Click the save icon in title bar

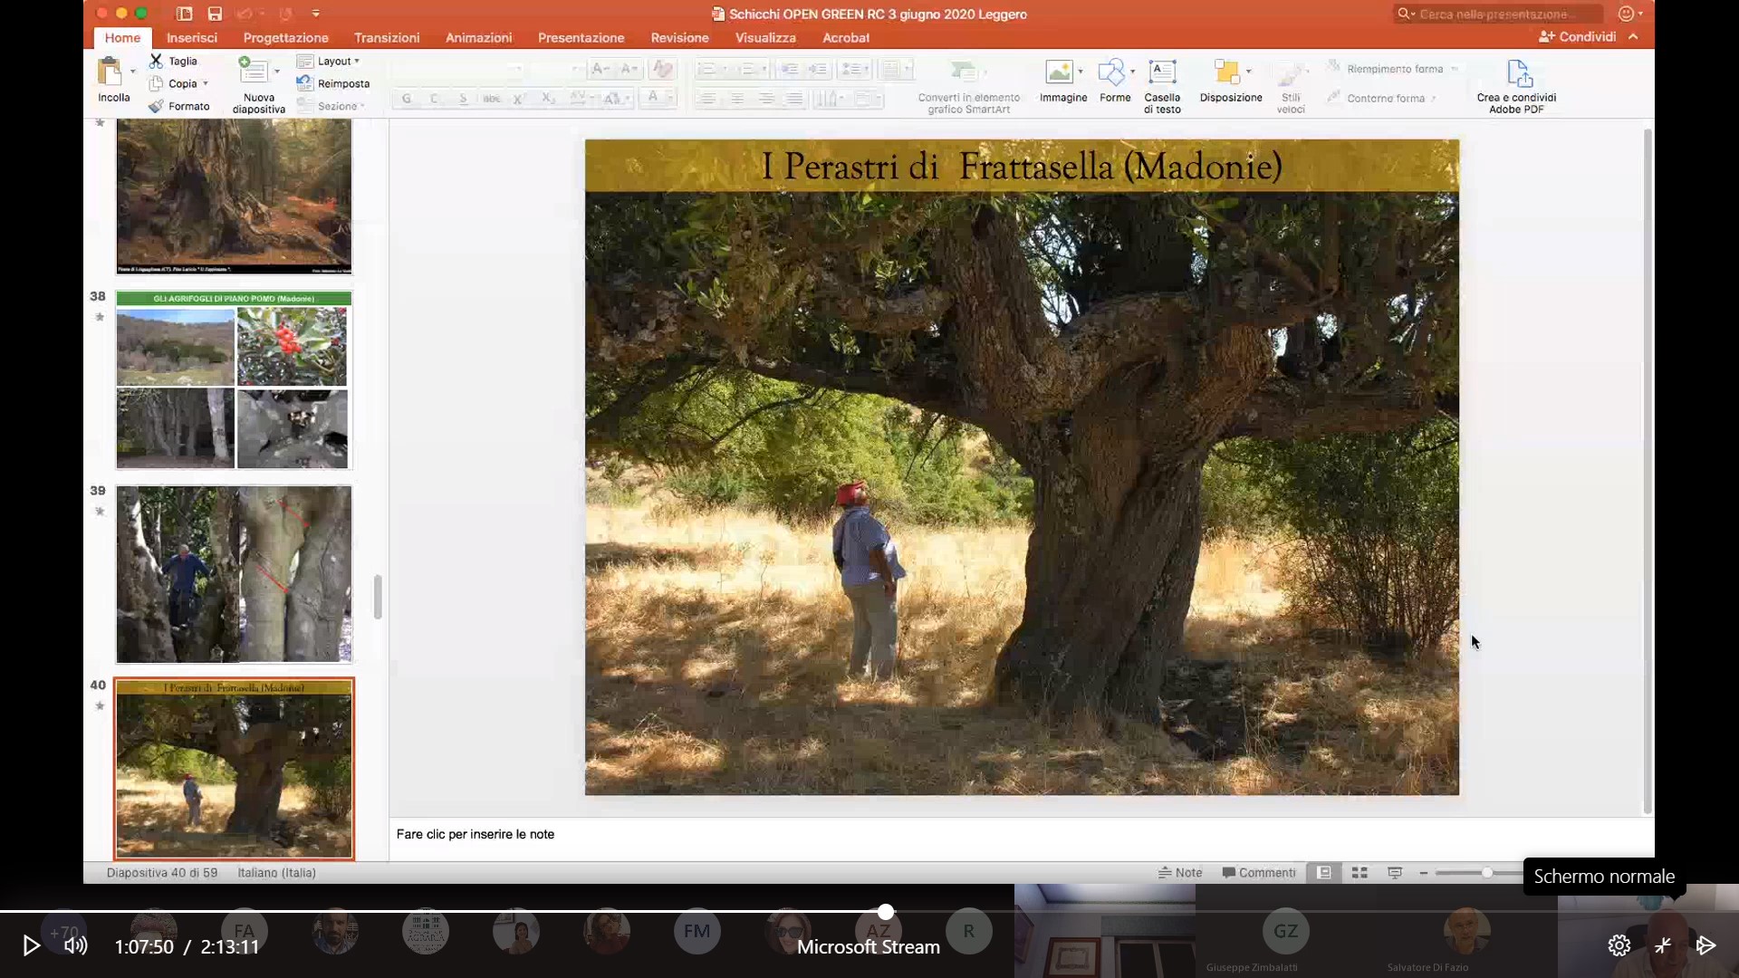tap(215, 14)
